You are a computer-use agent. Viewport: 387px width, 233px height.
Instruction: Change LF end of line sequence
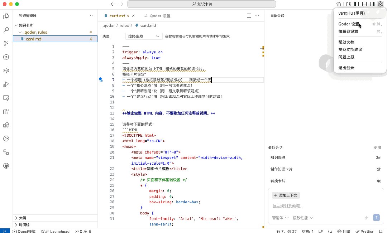point(321,231)
